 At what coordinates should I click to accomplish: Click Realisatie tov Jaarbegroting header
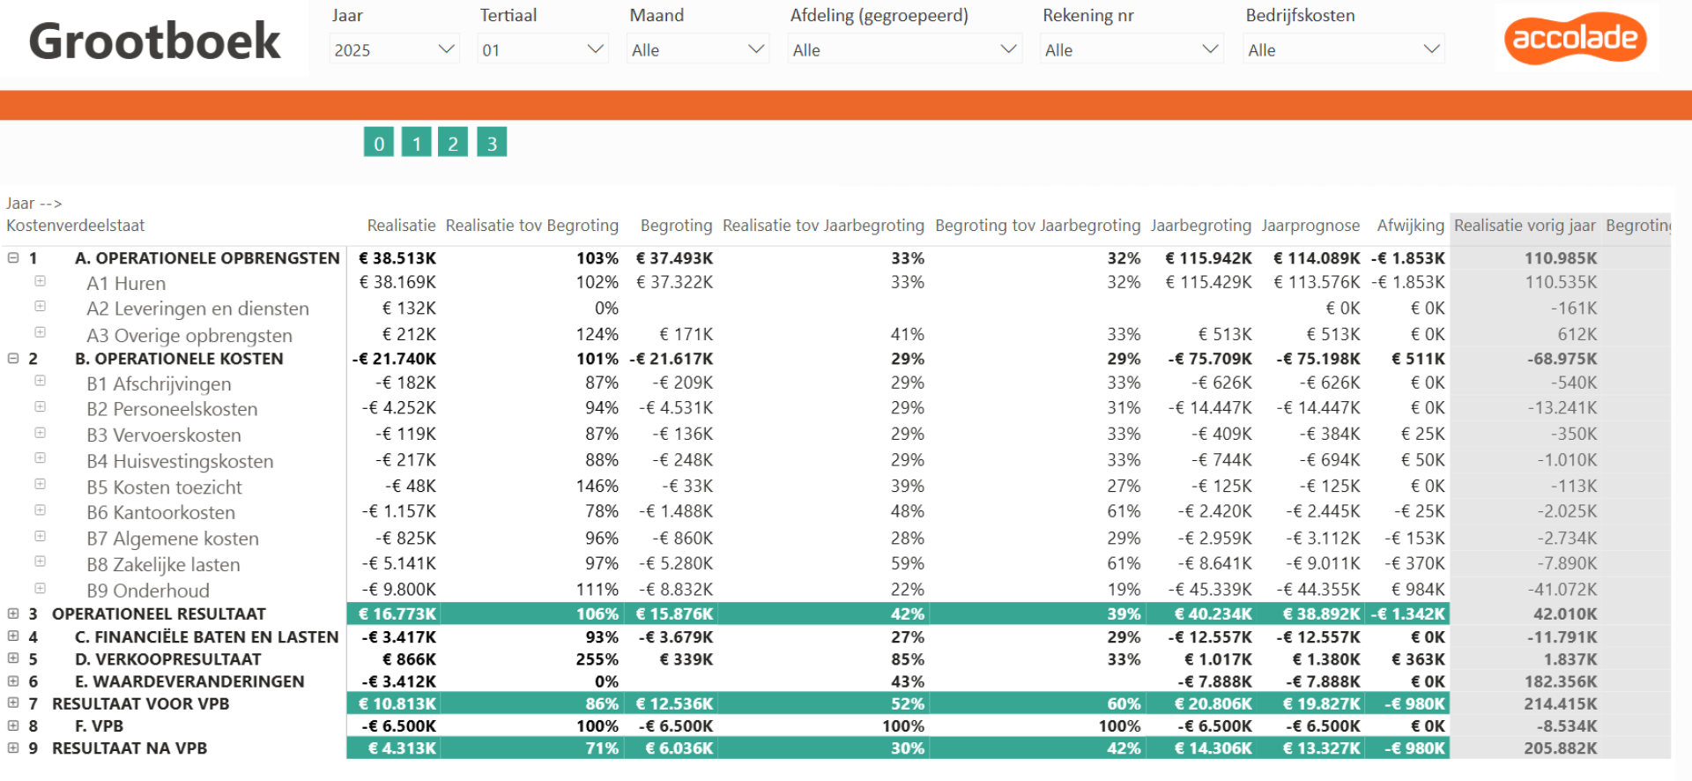click(x=823, y=226)
